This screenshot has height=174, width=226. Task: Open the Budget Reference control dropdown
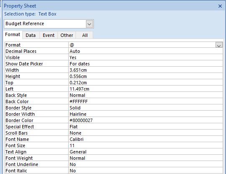(89, 24)
